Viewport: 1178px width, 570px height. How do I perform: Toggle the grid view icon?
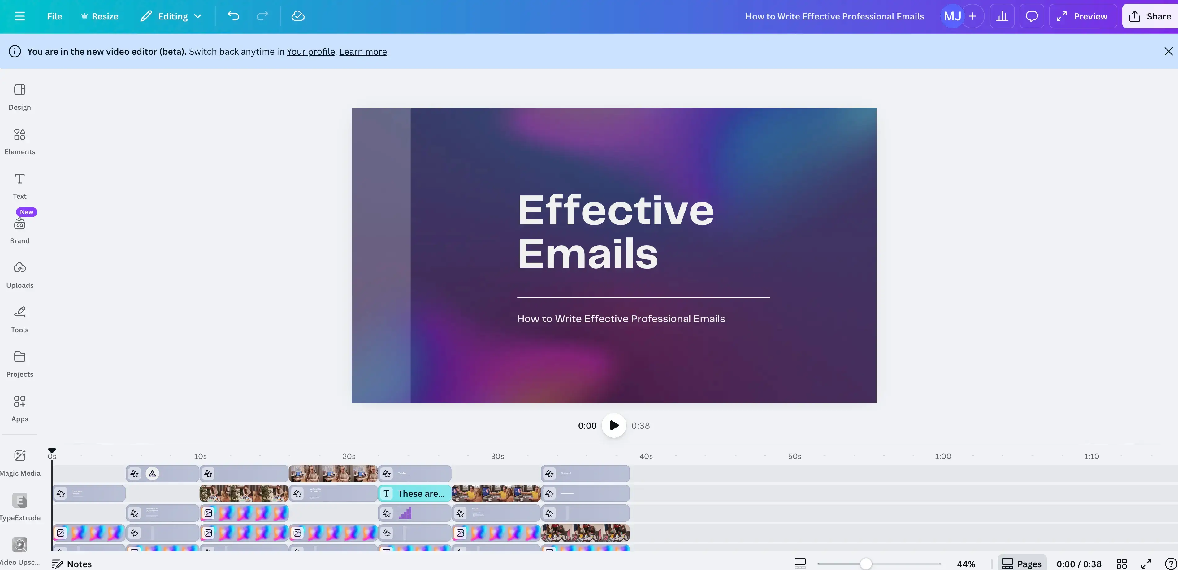pyautogui.click(x=1121, y=564)
